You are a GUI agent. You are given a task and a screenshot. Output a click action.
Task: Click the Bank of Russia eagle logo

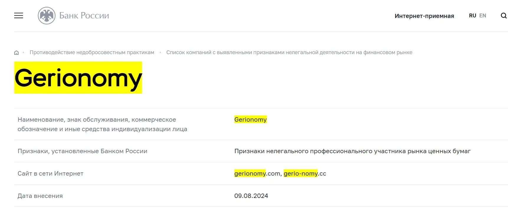coord(46,15)
